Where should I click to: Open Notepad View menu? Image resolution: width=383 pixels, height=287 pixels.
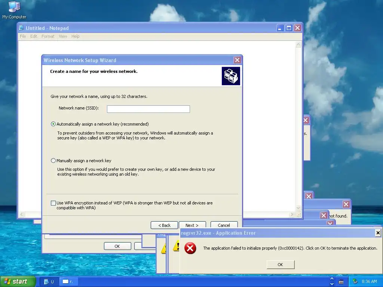point(63,36)
